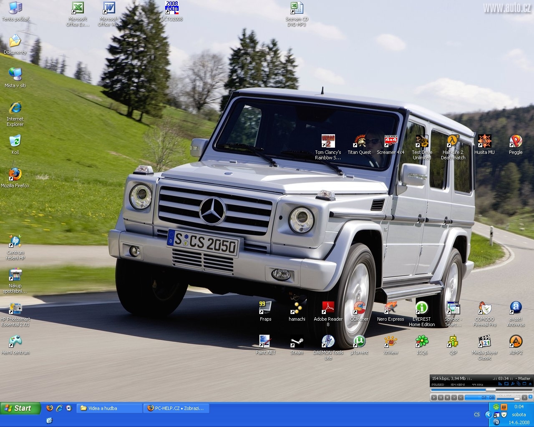Viewport: 534px width, 427px height.
Task: Select the HP Photosmart Essential shortcut
Action: tap(15, 314)
